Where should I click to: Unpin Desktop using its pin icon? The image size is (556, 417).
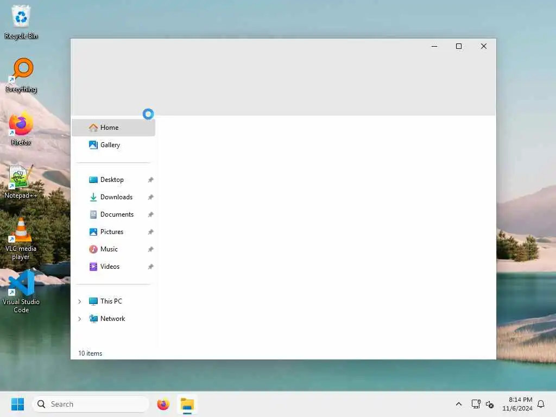(151, 180)
